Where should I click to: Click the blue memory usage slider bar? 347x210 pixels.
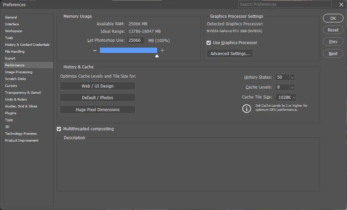pos(128,51)
